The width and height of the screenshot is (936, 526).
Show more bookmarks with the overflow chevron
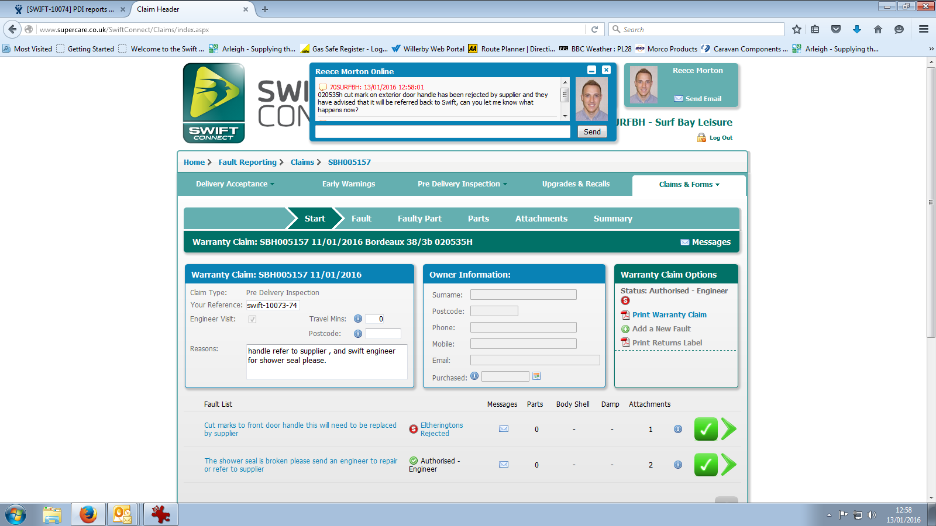pyautogui.click(x=931, y=49)
